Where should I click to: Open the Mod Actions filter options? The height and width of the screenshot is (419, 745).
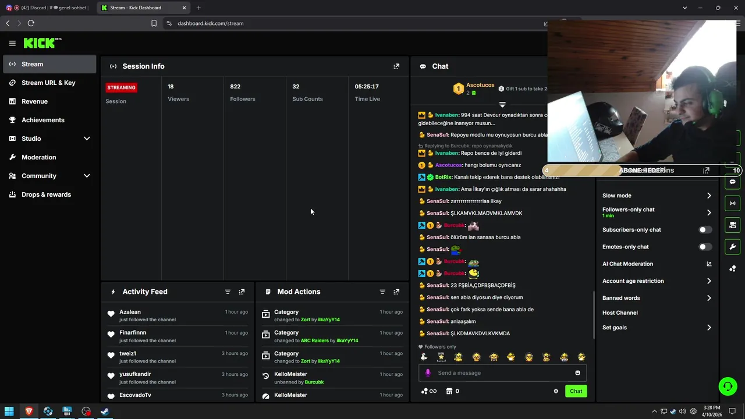[382, 292]
